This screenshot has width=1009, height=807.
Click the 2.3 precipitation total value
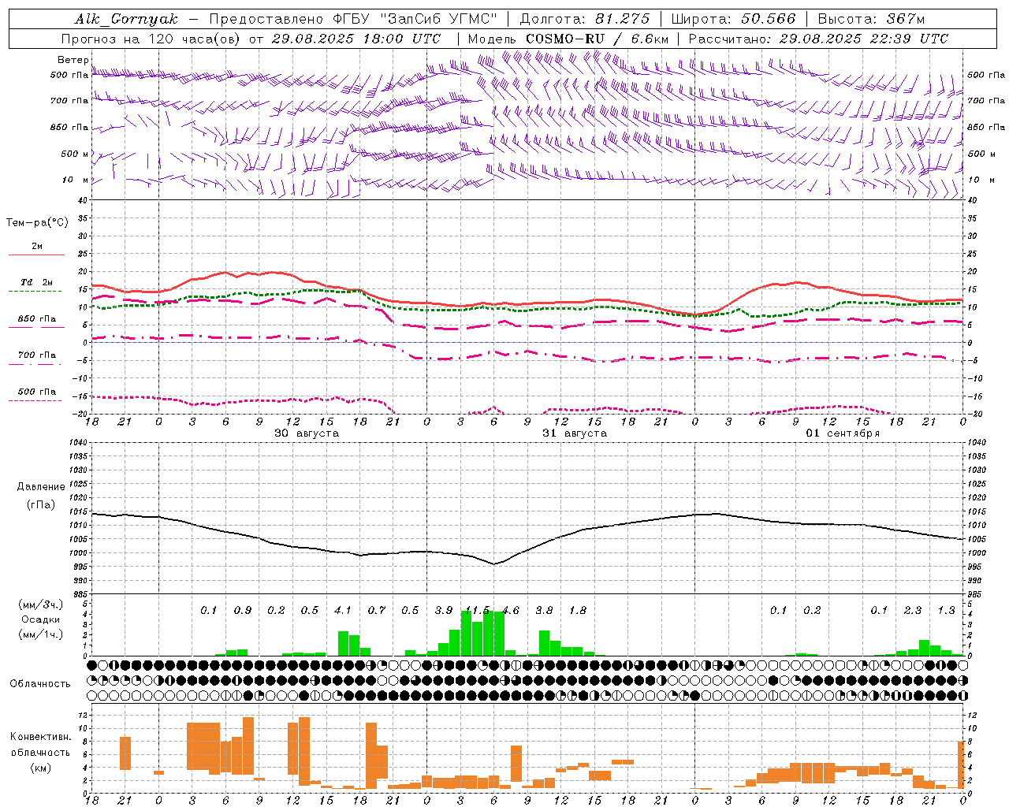point(913,611)
